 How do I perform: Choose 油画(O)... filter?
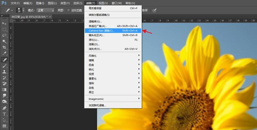click(x=113, y=45)
